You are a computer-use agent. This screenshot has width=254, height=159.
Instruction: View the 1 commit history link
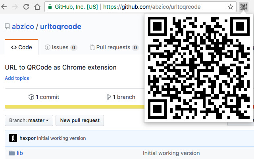(x=44, y=97)
